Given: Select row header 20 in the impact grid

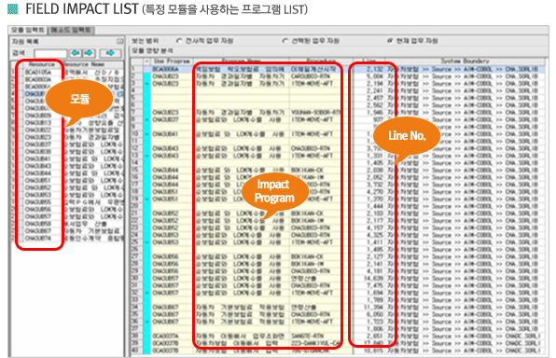Looking at the screenshot, I should click(136, 206).
